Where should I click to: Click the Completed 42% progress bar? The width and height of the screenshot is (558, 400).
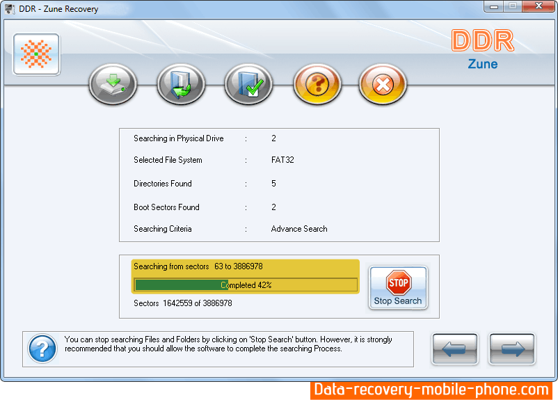coord(246,285)
